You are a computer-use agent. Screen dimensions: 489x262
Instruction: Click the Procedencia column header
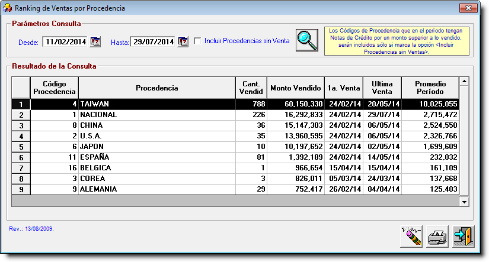coord(157,88)
